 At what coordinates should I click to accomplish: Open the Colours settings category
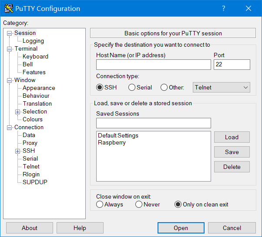point(33,120)
